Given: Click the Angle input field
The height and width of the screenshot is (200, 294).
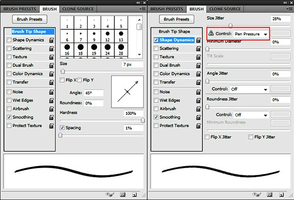Looking at the screenshot, I should coord(94,93).
